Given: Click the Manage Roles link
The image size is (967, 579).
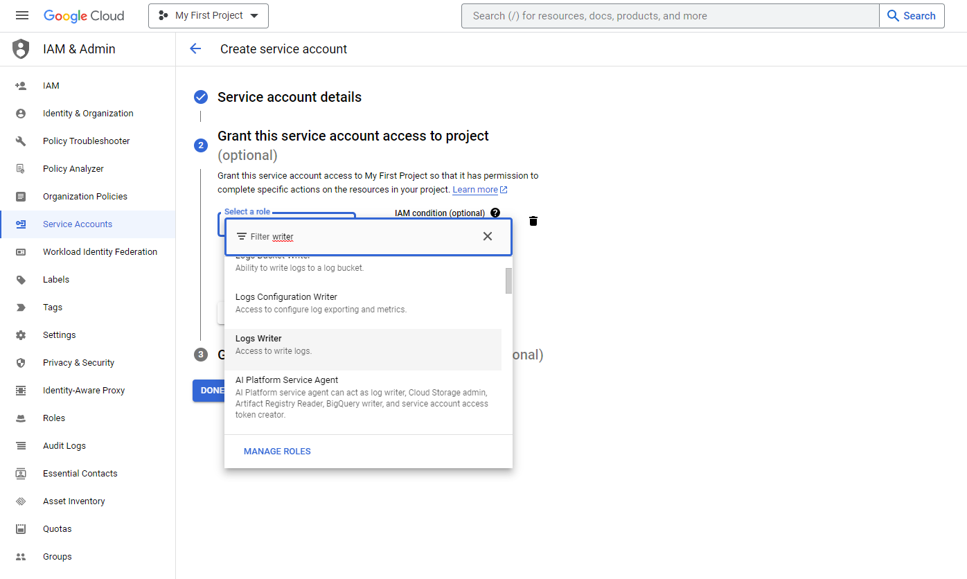Looking at the screenshot, I should [x=277, y=452].
